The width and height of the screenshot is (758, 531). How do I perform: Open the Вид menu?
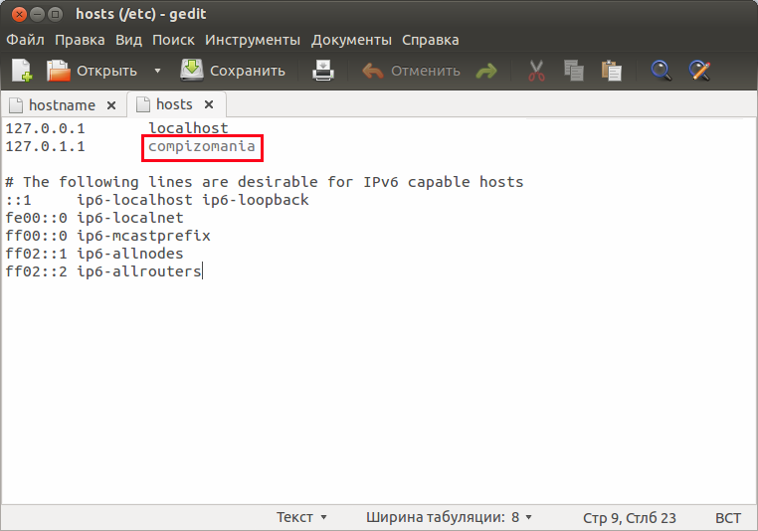tap(128, 40)
